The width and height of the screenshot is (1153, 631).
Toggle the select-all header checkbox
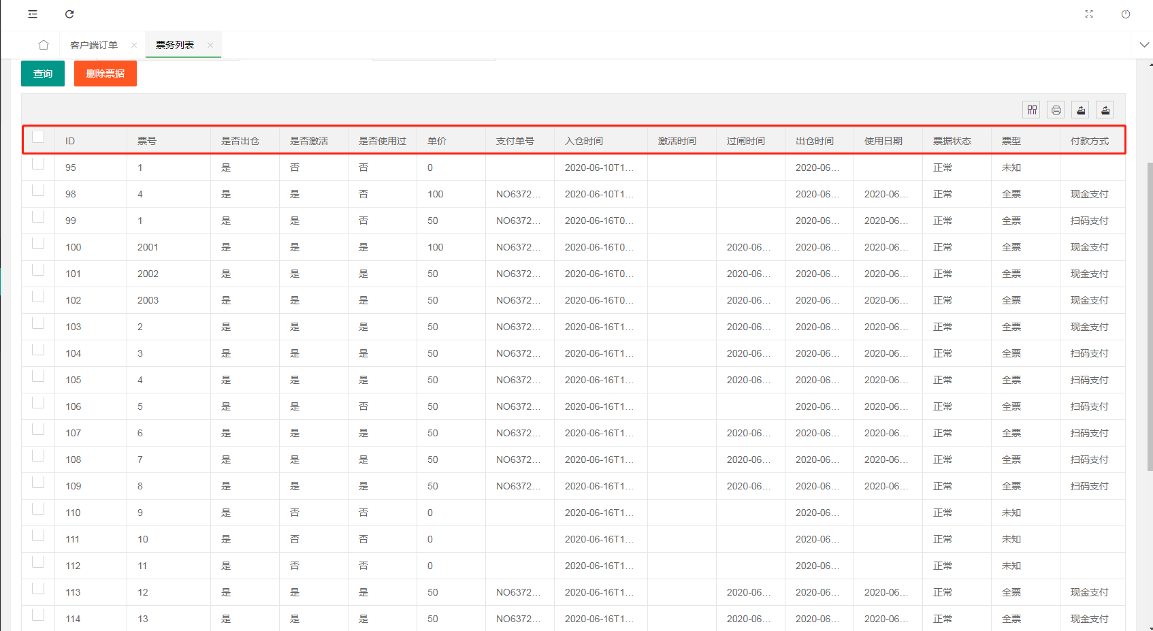click(38, 137)
